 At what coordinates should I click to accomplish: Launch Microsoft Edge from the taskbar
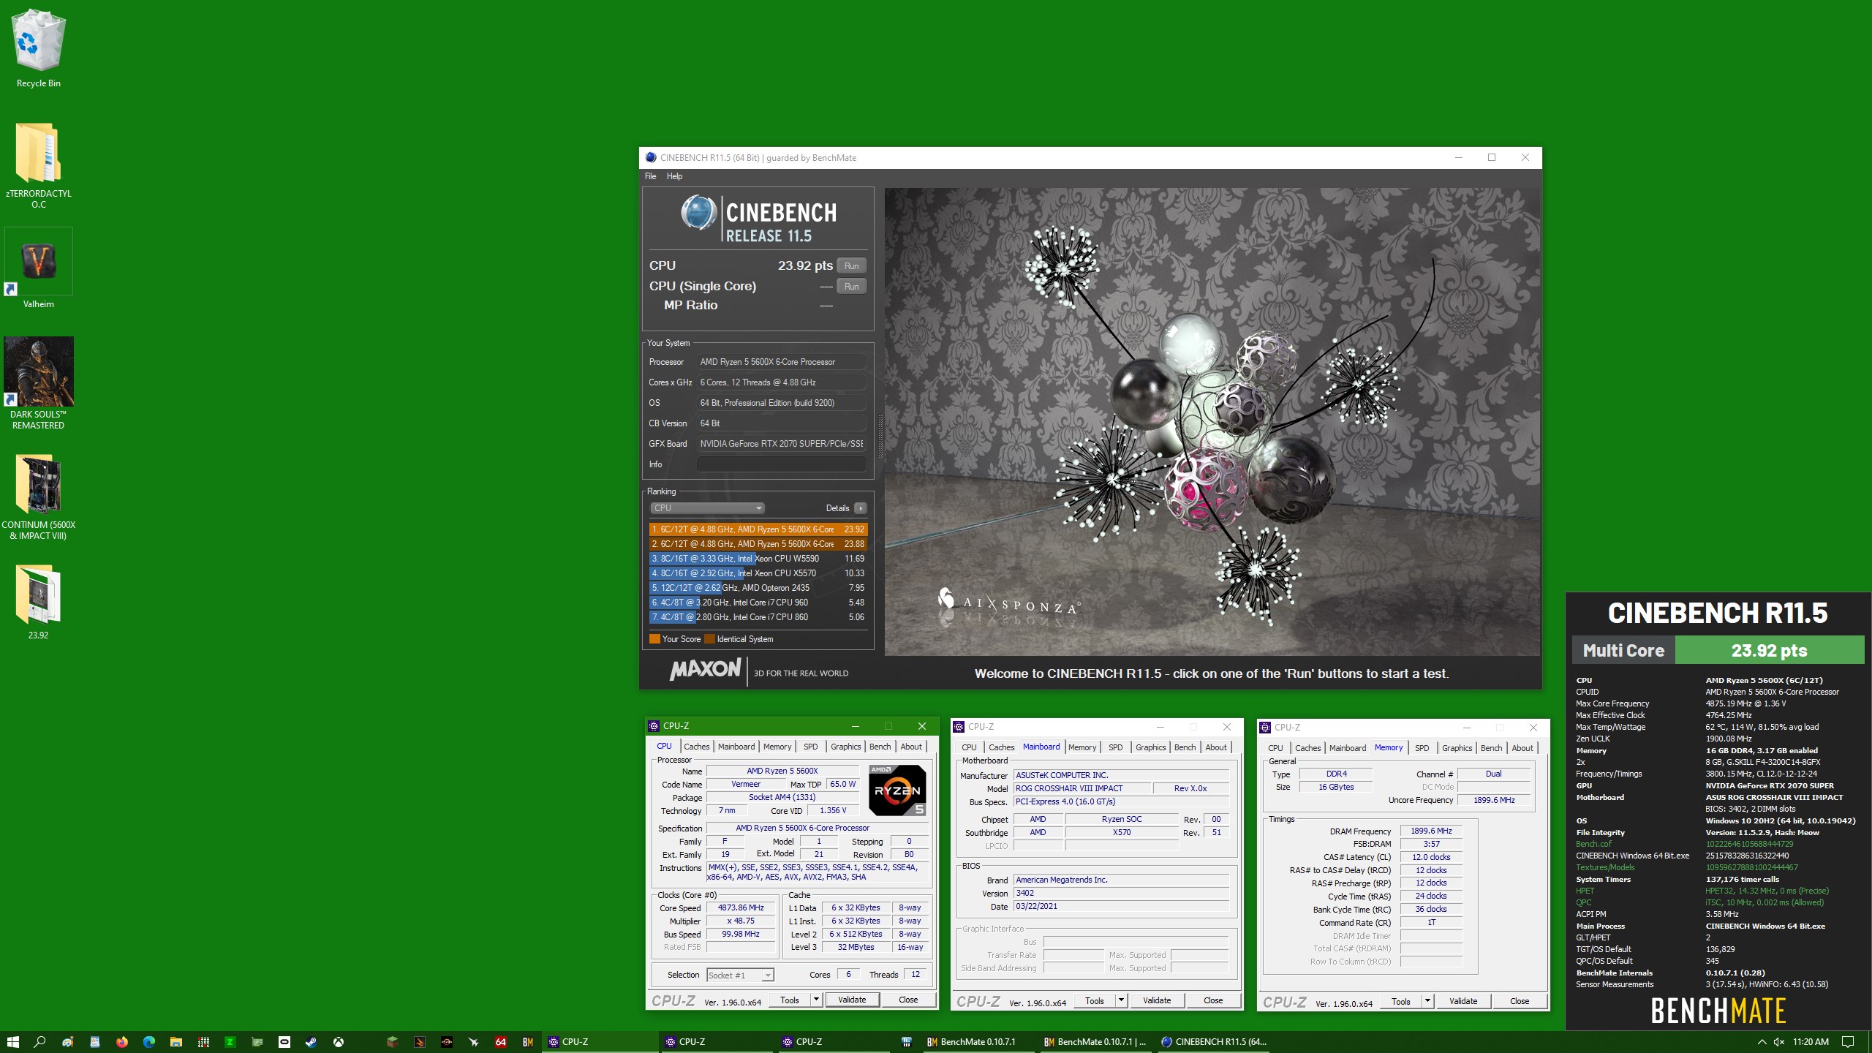coord(149,1042)
